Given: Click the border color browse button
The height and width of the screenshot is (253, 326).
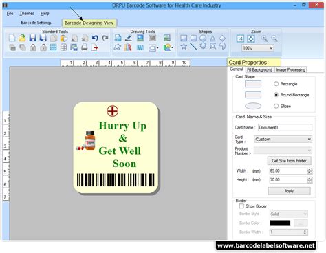Looking at the screenshot, I should tap(301, 223).
